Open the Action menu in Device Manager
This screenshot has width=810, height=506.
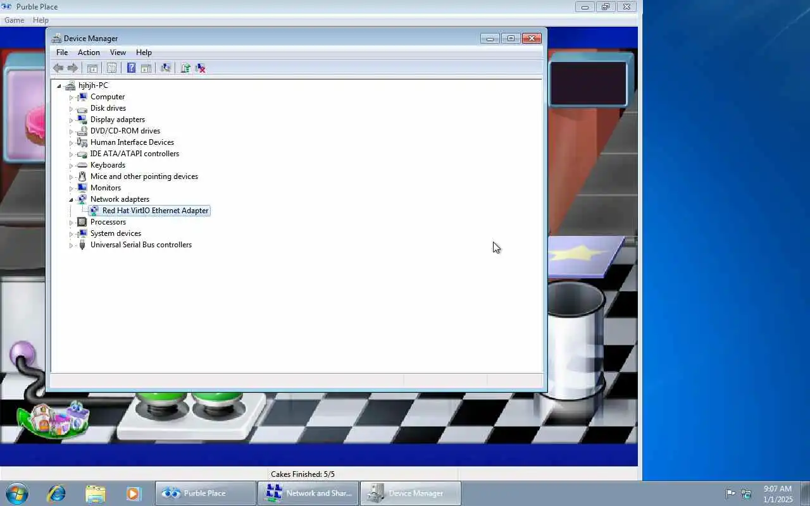tap(89, 52)
